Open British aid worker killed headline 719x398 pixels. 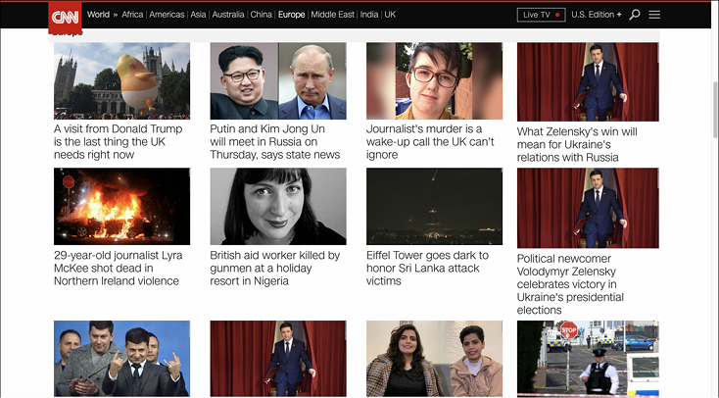coord(275,268)
